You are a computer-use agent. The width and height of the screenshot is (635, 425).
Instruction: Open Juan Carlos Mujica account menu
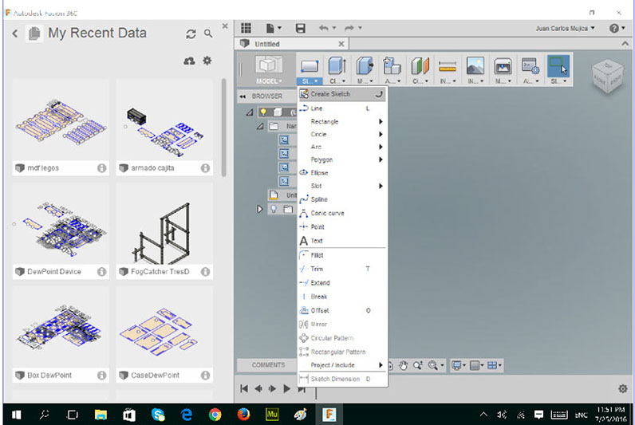tap(566, 29)
